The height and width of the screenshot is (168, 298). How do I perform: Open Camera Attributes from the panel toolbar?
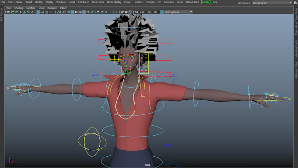[x=16, y=12]
